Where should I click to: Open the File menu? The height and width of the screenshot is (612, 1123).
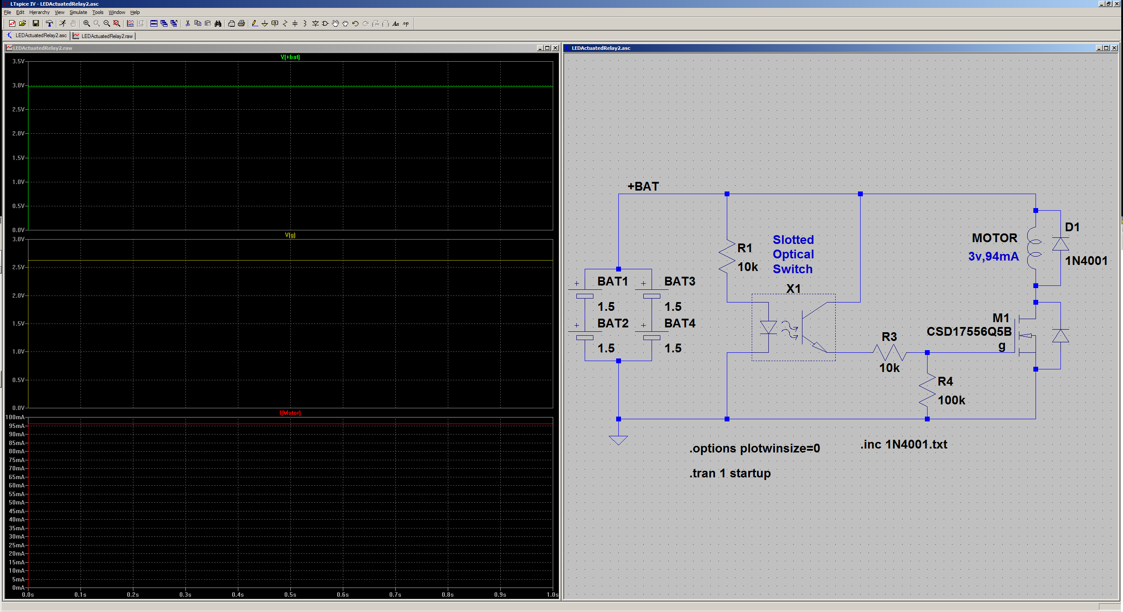7,12
